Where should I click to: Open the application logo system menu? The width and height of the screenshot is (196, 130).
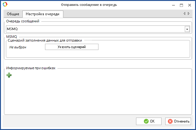[x=5, y=4]
